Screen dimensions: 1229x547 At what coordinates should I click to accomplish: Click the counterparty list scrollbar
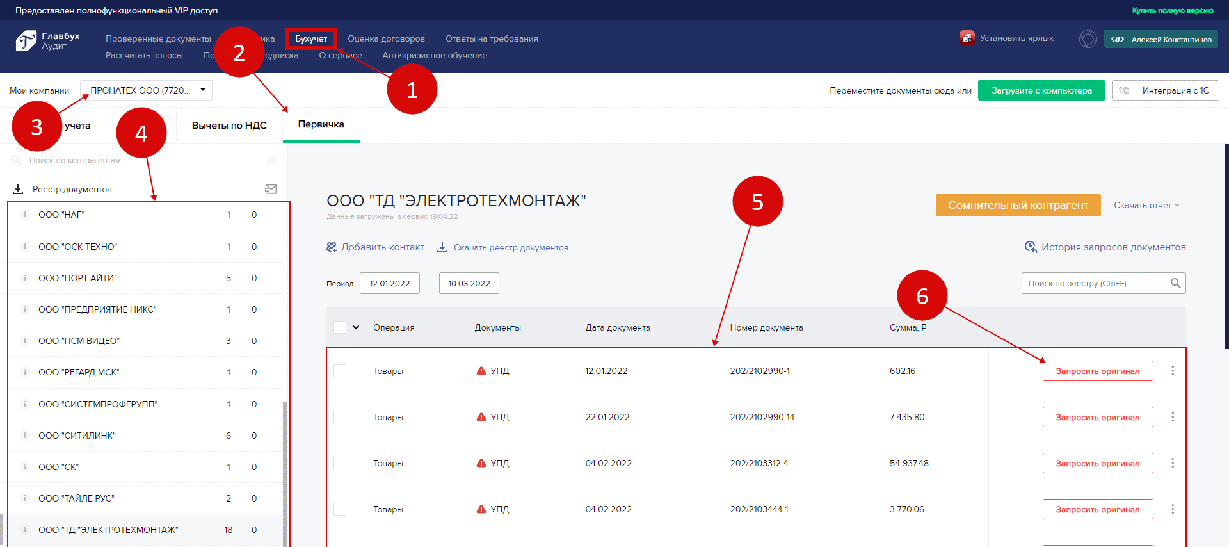[285, 474]
